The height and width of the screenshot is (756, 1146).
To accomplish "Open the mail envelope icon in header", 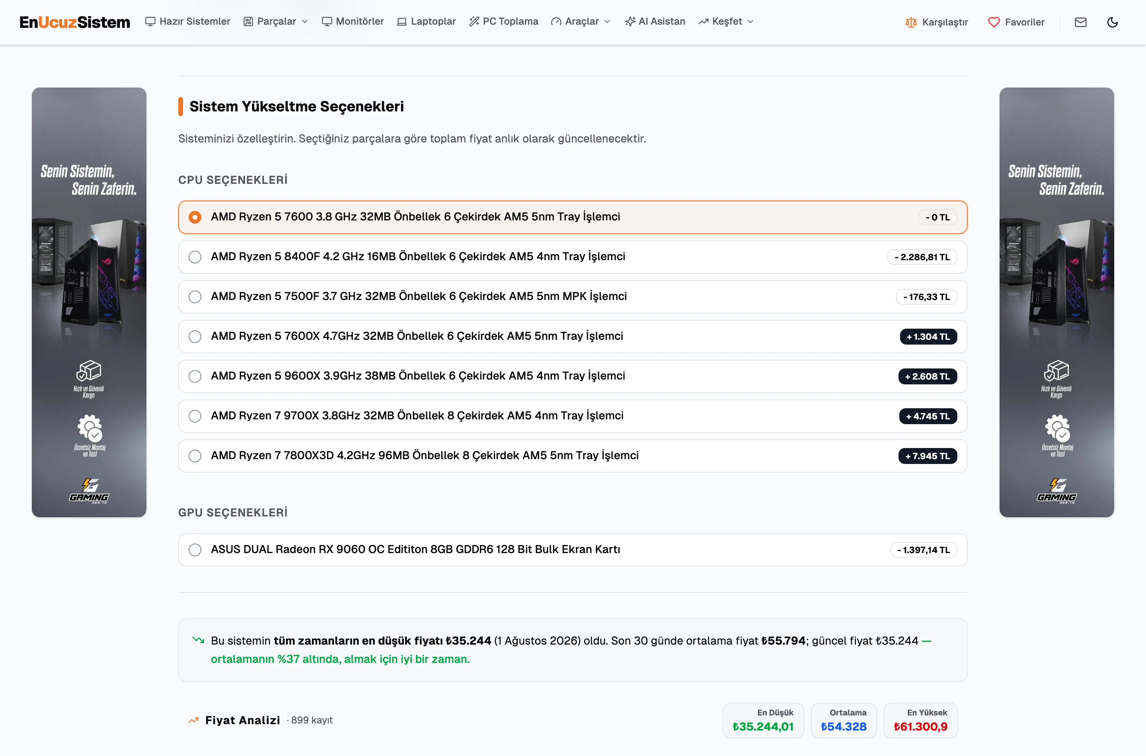I will [x=1080, y=22].
